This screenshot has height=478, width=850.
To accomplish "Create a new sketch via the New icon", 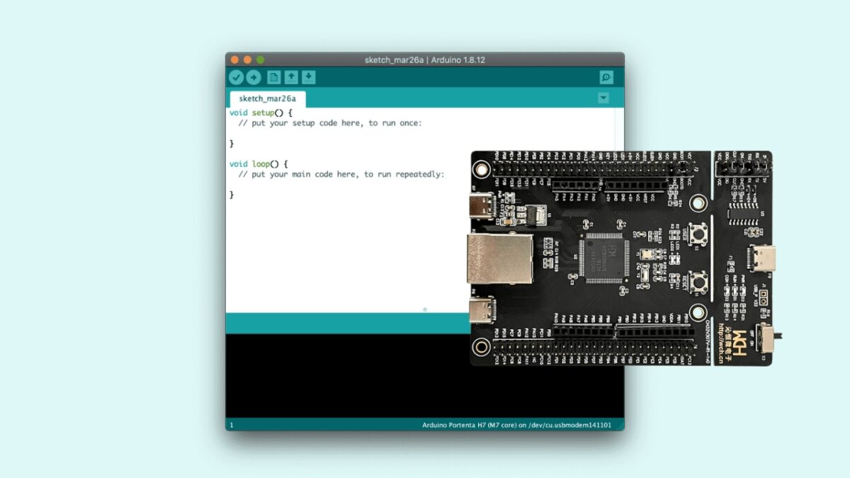I will click(274, 77).
